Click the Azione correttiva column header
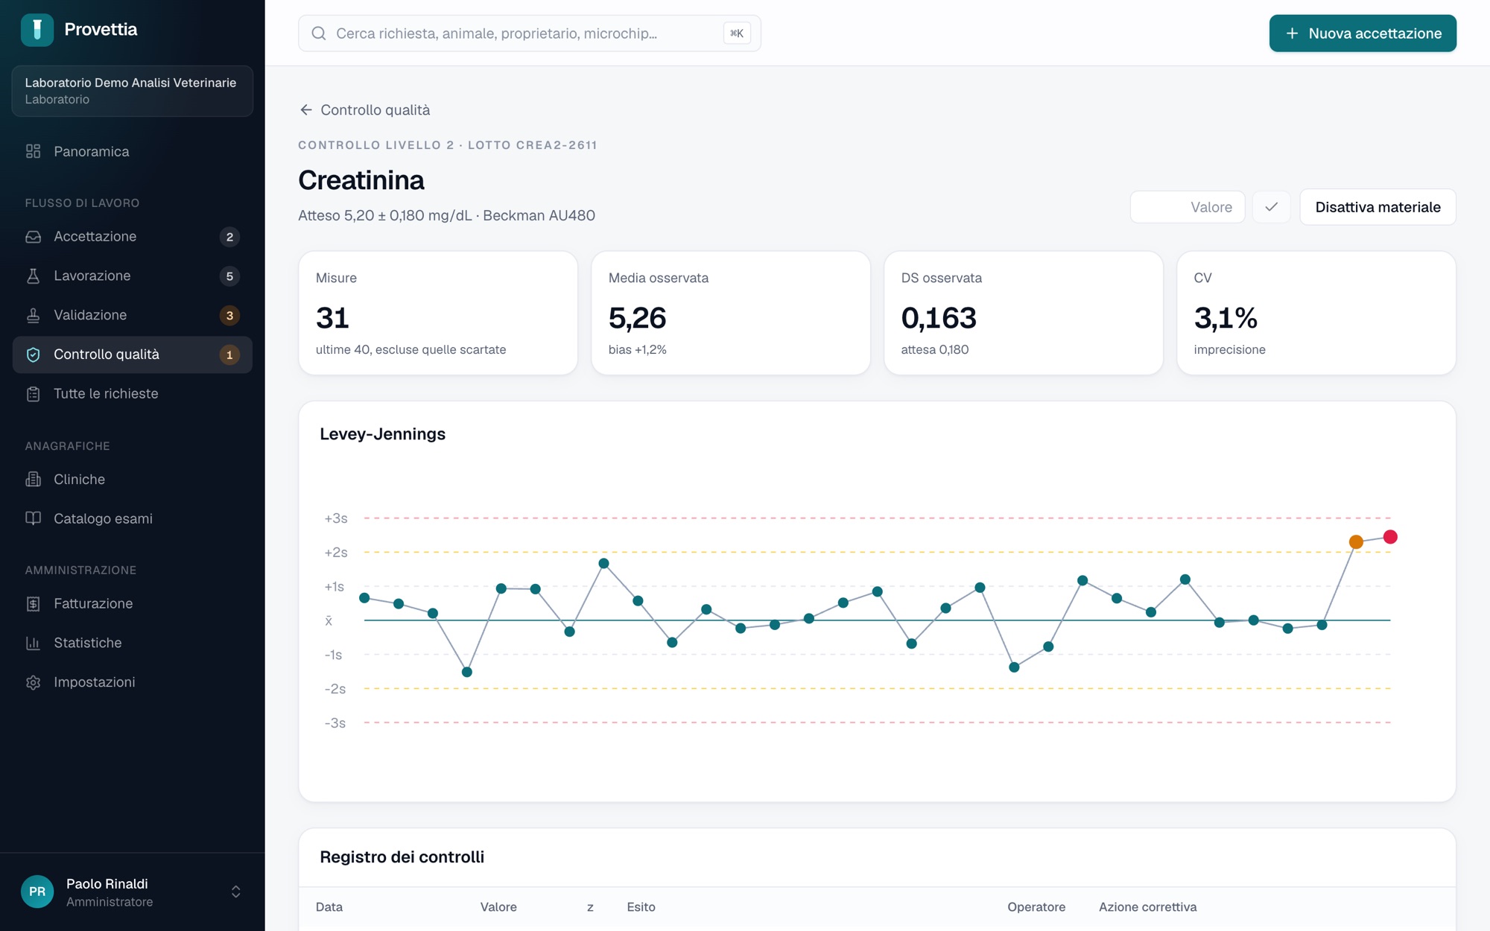This screenshot has height=931, width=1490. click(x=1147, y=907)
